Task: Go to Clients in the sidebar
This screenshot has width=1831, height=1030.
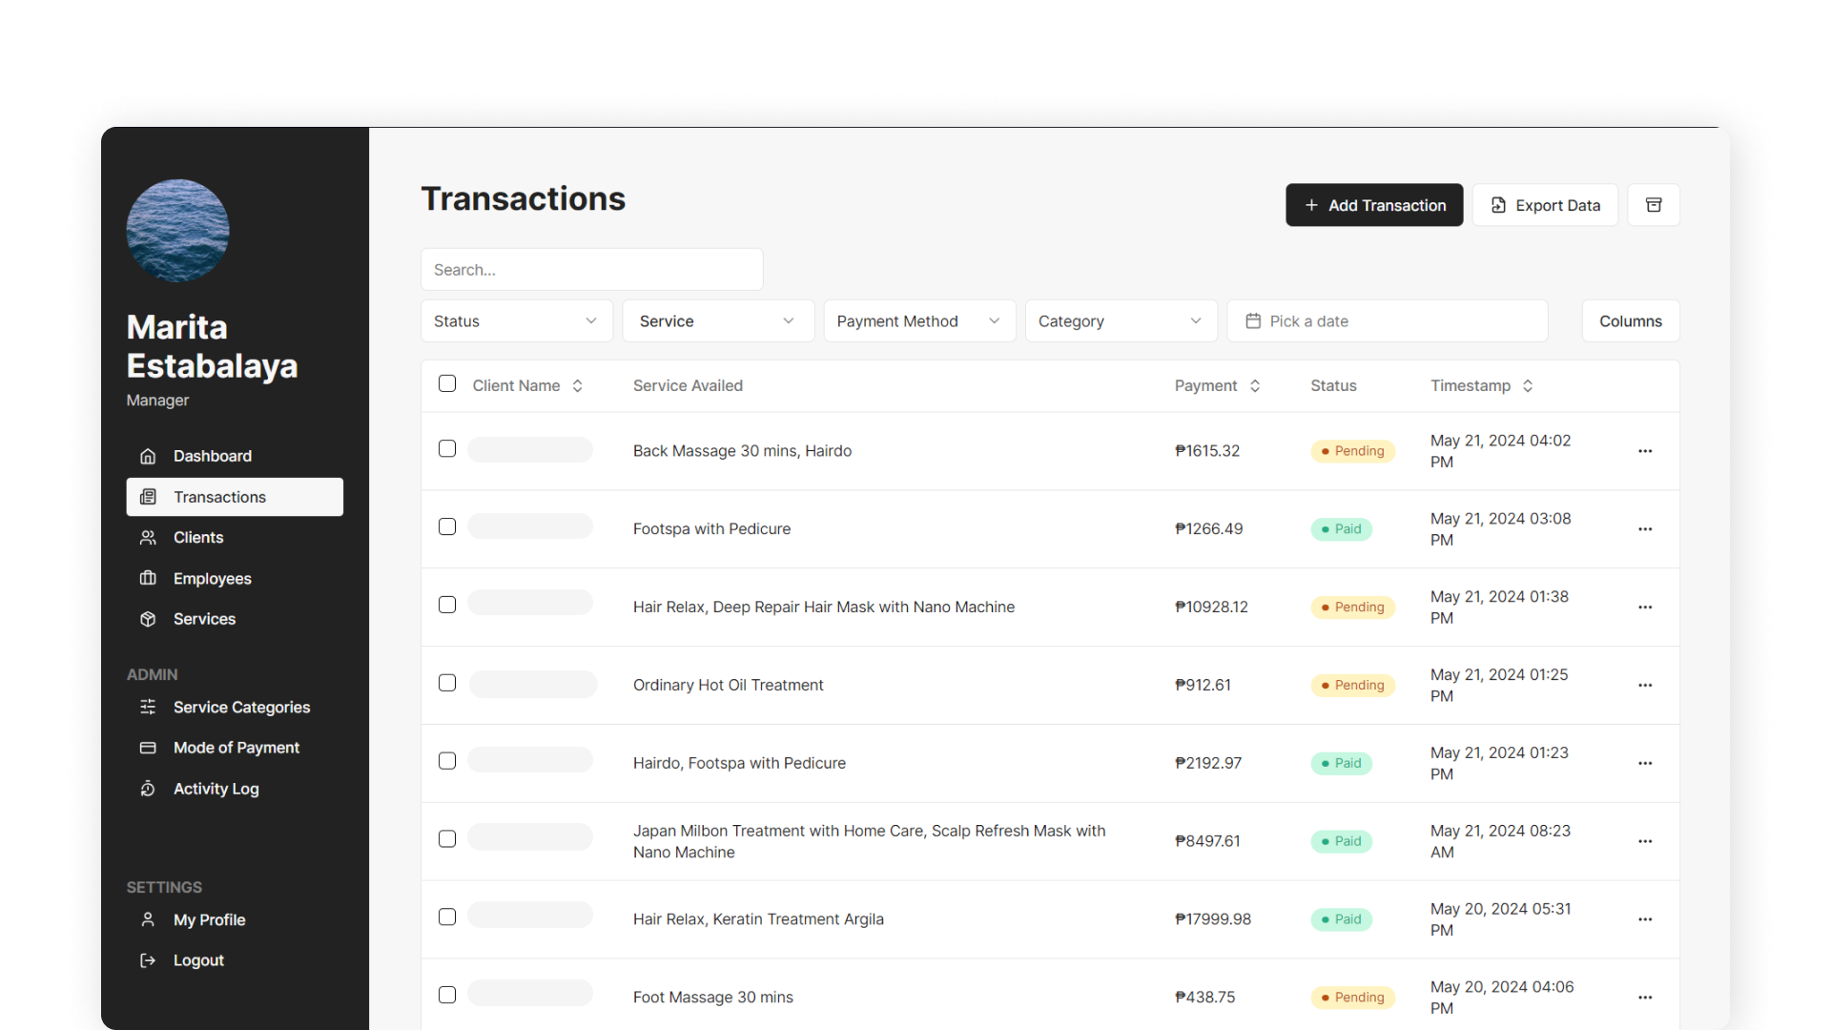Action: [x=198, y=538]
